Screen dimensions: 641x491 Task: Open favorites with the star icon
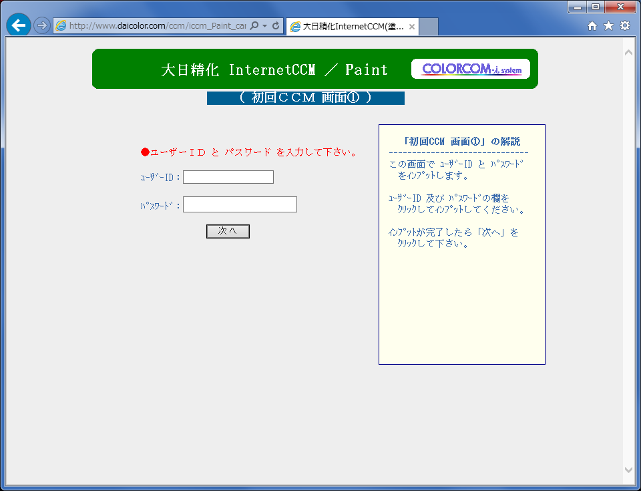point(609,26)
